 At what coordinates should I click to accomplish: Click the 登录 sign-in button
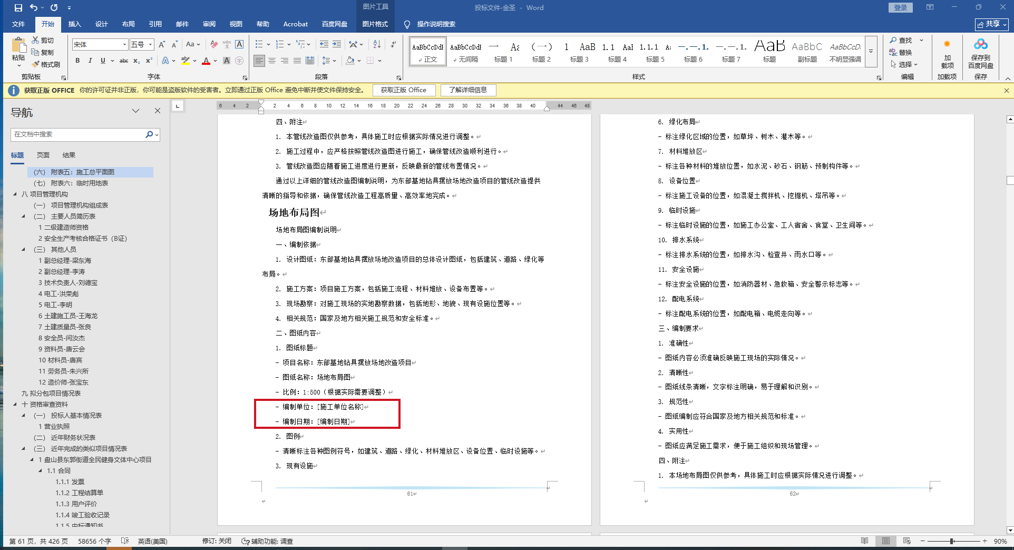[901, 8]
